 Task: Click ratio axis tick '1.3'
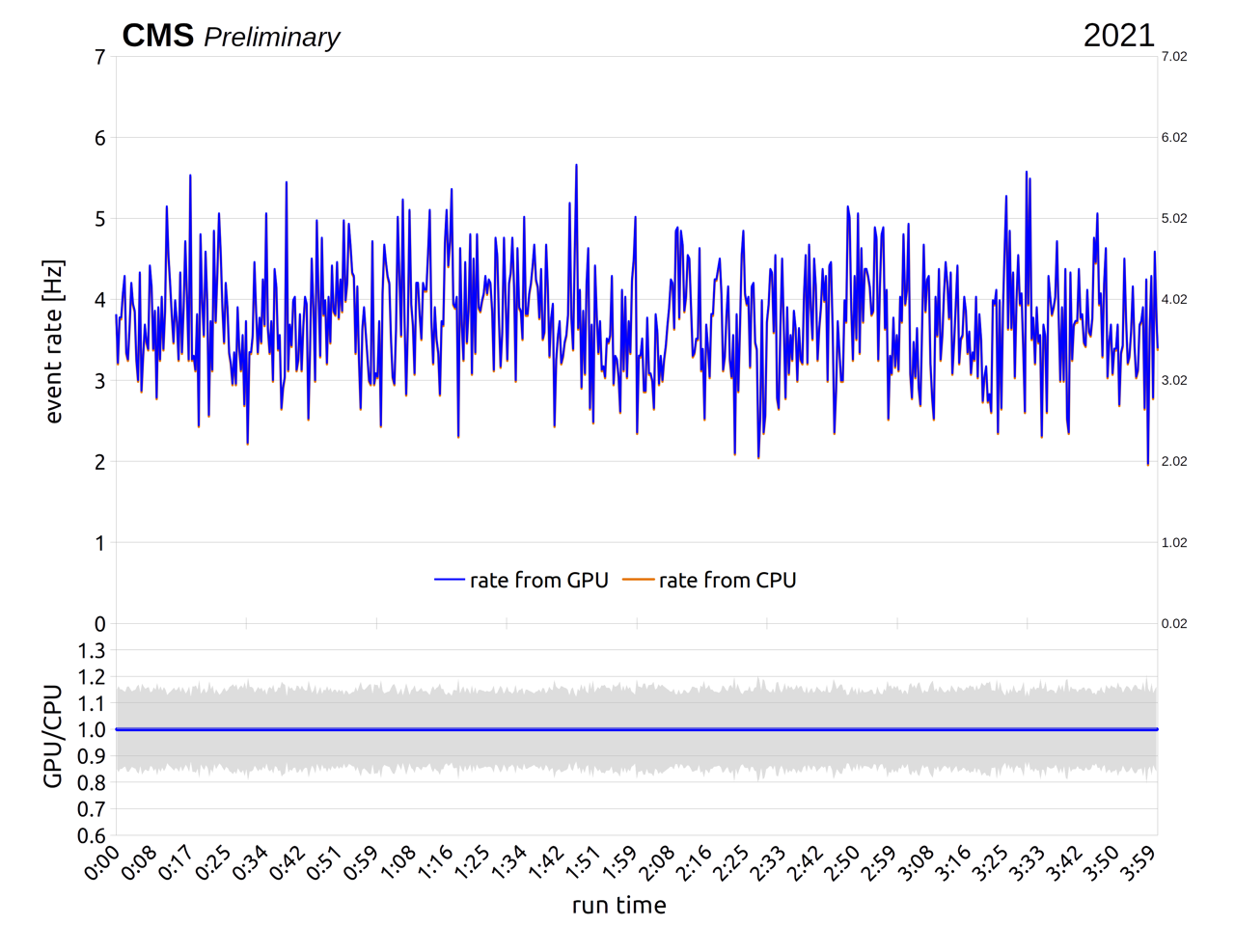click(92, 650)
